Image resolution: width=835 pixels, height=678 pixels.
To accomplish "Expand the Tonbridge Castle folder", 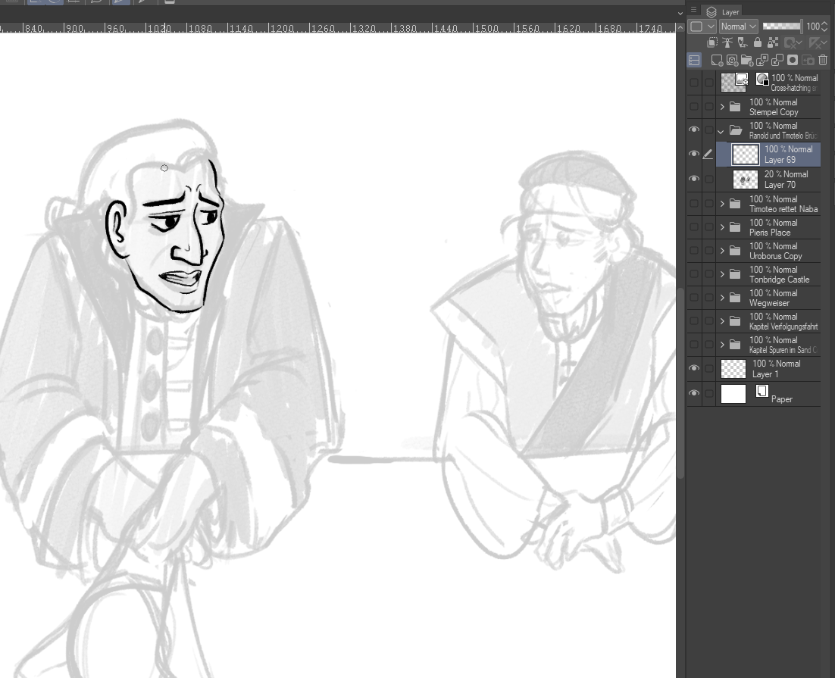I will coord(722,274).
